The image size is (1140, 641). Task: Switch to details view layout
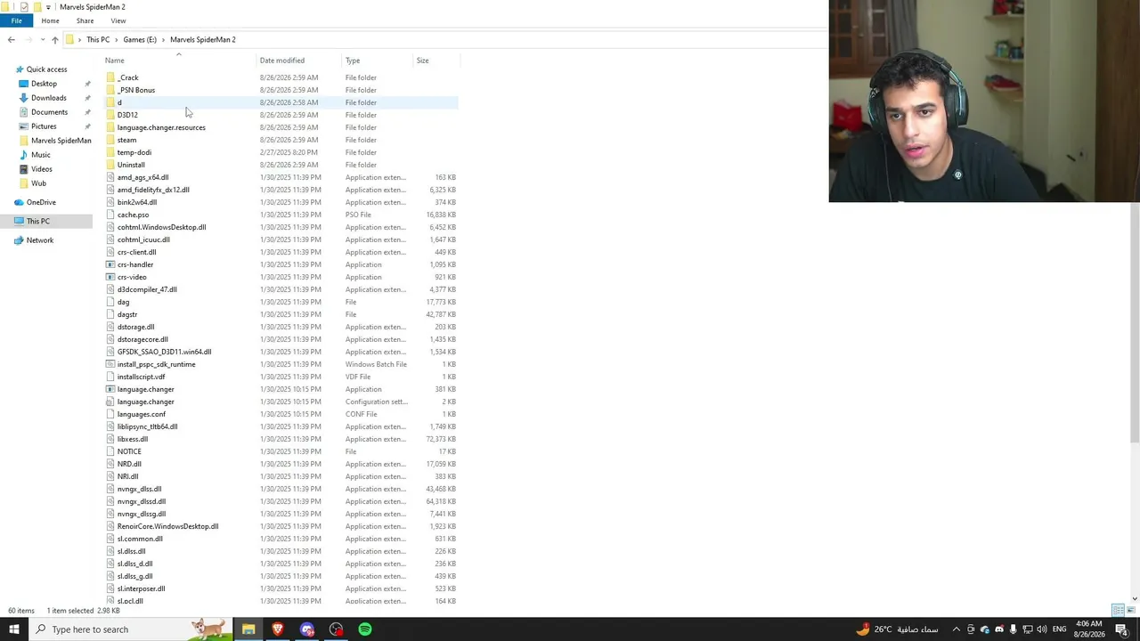(x=1118, y=610)
